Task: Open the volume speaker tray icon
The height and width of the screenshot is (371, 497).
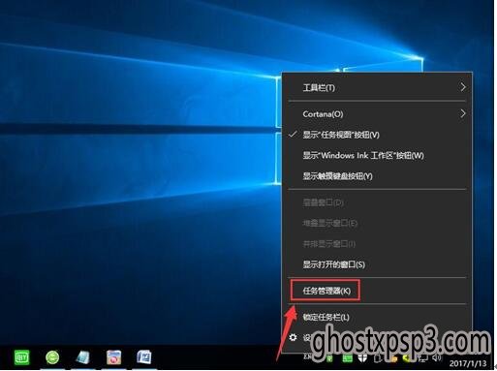Action: point(437,357)
